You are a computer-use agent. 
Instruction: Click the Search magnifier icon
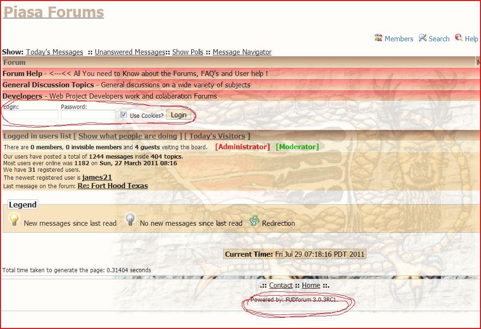423,38
